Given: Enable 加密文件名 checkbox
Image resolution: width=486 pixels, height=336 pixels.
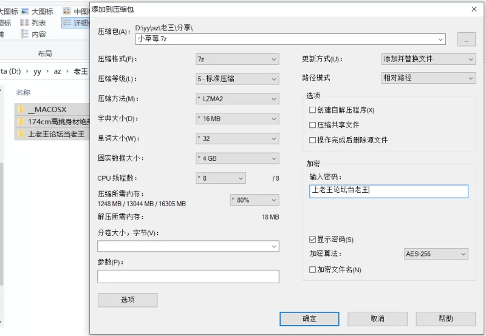Looking at the screenshot, I should tap(312, 269).
